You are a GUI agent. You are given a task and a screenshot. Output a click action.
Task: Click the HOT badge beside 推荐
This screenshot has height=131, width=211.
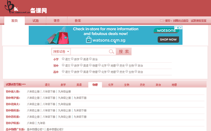point(162,20)
